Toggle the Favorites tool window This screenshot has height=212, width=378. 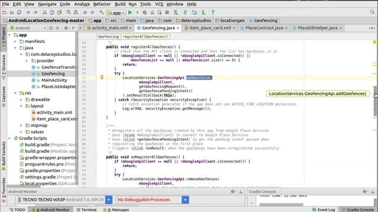[4, 190]
